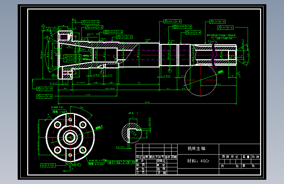Select the GB 1144-74 spline standard note

pyautogui.click(x=224, y=38)
